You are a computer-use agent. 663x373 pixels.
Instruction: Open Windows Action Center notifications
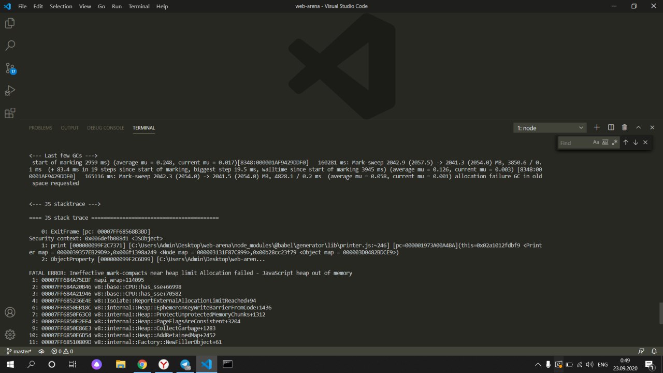pyautogui.click(x=649, y=364)
